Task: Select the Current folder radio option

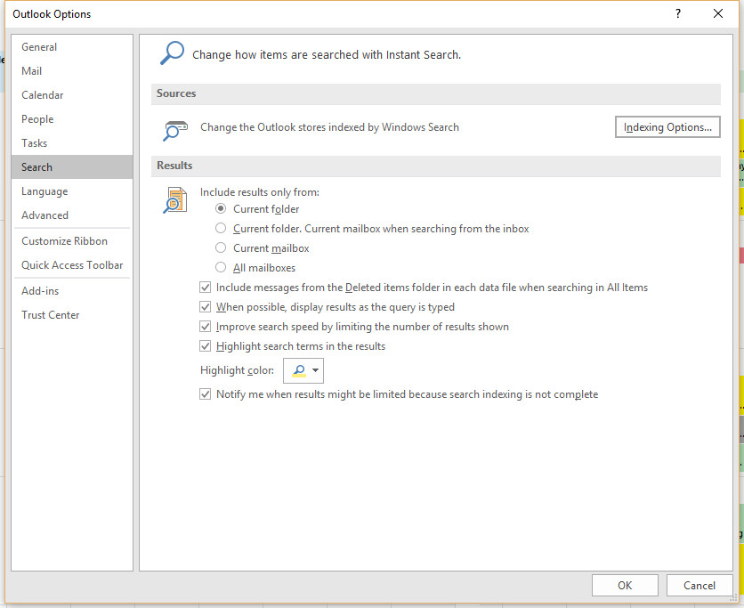Action: (x=221, y=209)
